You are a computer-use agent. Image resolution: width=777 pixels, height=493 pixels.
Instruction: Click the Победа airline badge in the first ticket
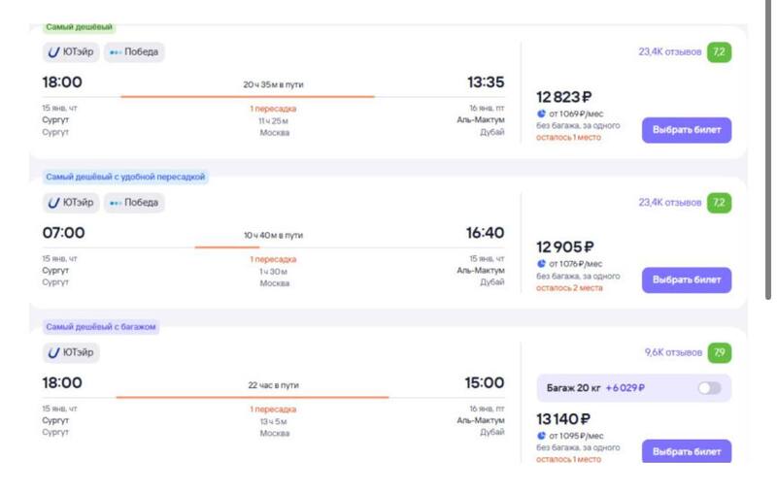[x=134, y=51]
